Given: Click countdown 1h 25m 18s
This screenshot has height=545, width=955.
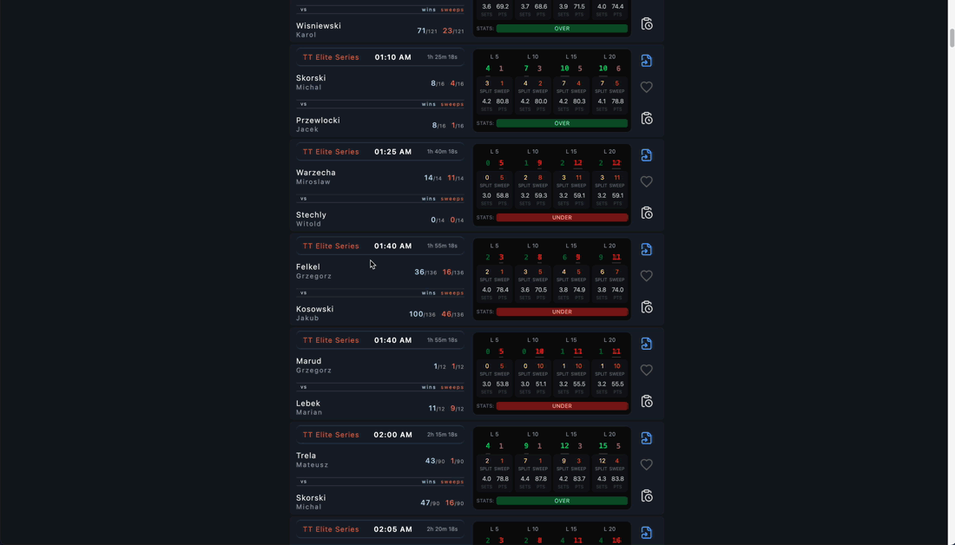Looking at the screenshot, I should (442, 57).
